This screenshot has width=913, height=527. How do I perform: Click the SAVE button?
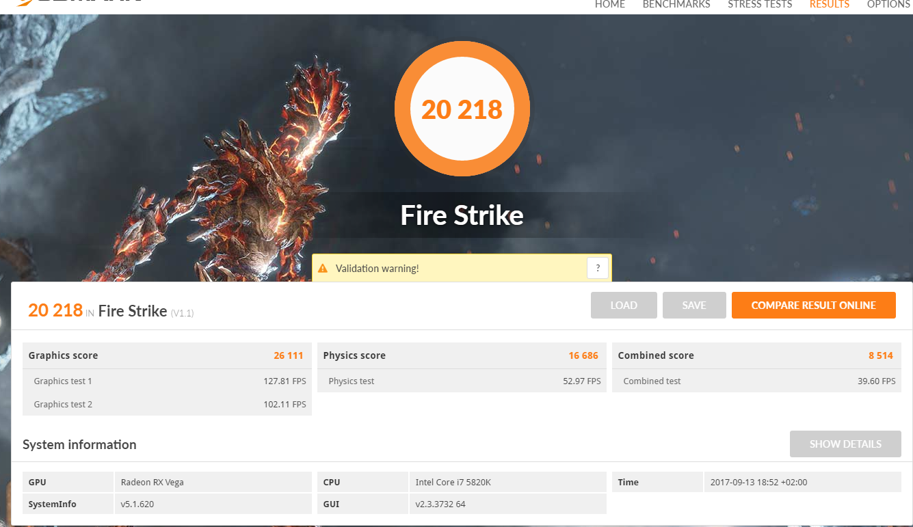[694, 306]
